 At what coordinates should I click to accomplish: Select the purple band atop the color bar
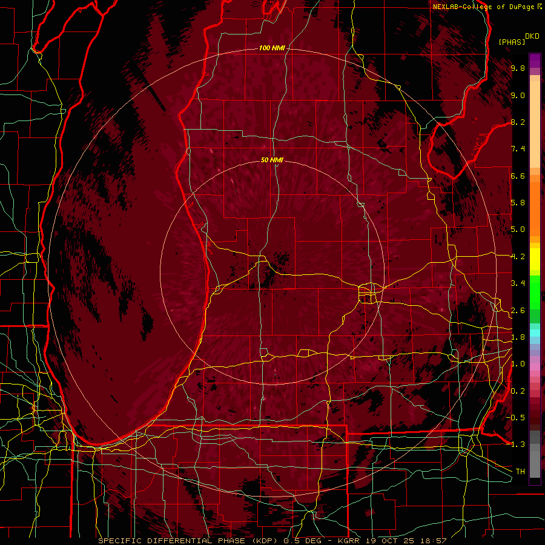(x=535, y=61)
